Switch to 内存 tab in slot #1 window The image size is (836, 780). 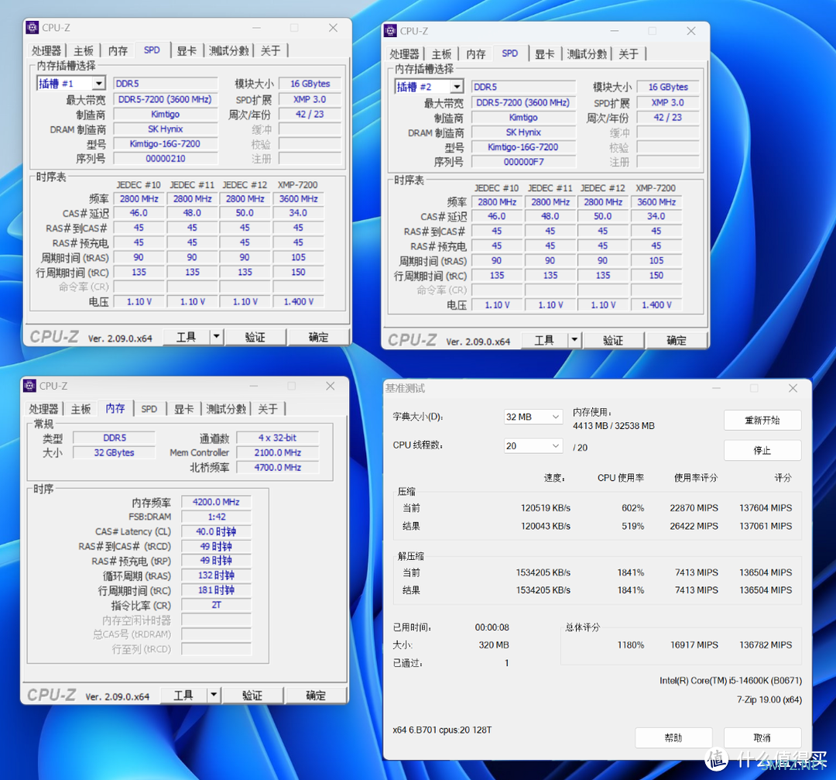(118, 50)
